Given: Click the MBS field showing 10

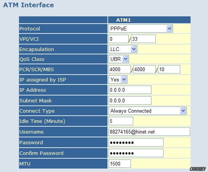Looking at the screenshot, I should 169,69.
